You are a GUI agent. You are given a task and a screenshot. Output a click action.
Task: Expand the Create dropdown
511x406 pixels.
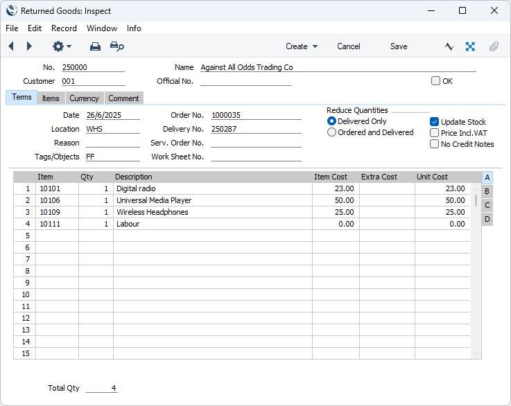(302, 46)
